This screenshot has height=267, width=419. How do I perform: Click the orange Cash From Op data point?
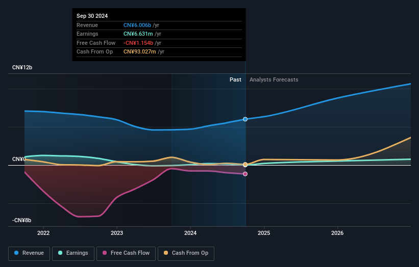245,165
